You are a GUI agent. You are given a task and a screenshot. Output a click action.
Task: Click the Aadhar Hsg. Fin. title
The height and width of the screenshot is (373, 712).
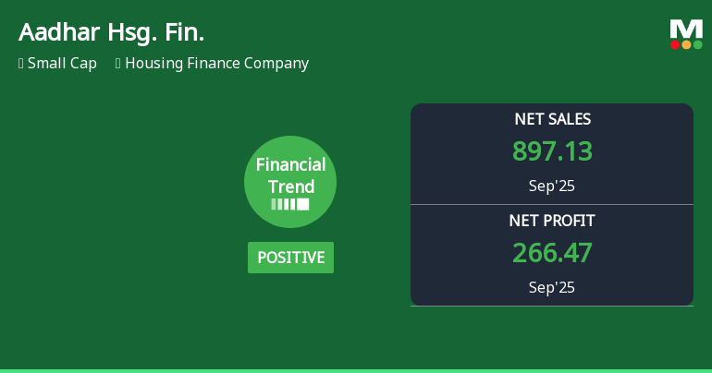point(111,33)
